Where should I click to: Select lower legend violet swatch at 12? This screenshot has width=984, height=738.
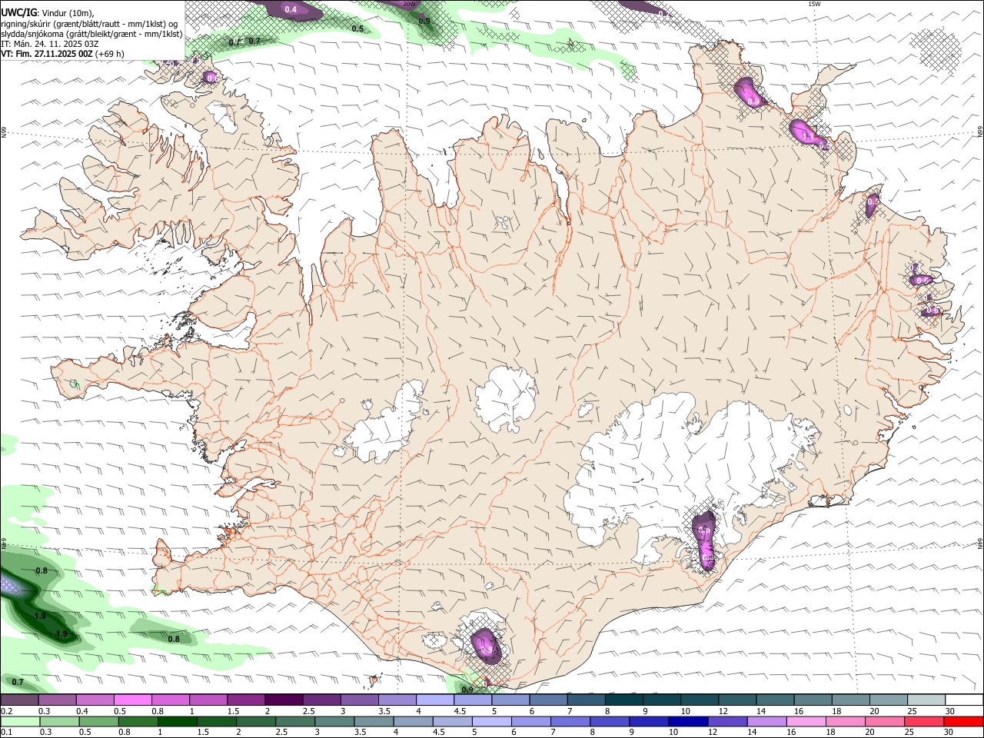tap(727, 721)
